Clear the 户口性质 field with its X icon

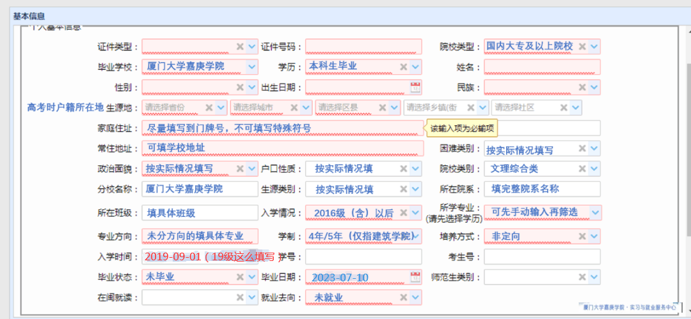pyautogui.click(x=404, y=168)
